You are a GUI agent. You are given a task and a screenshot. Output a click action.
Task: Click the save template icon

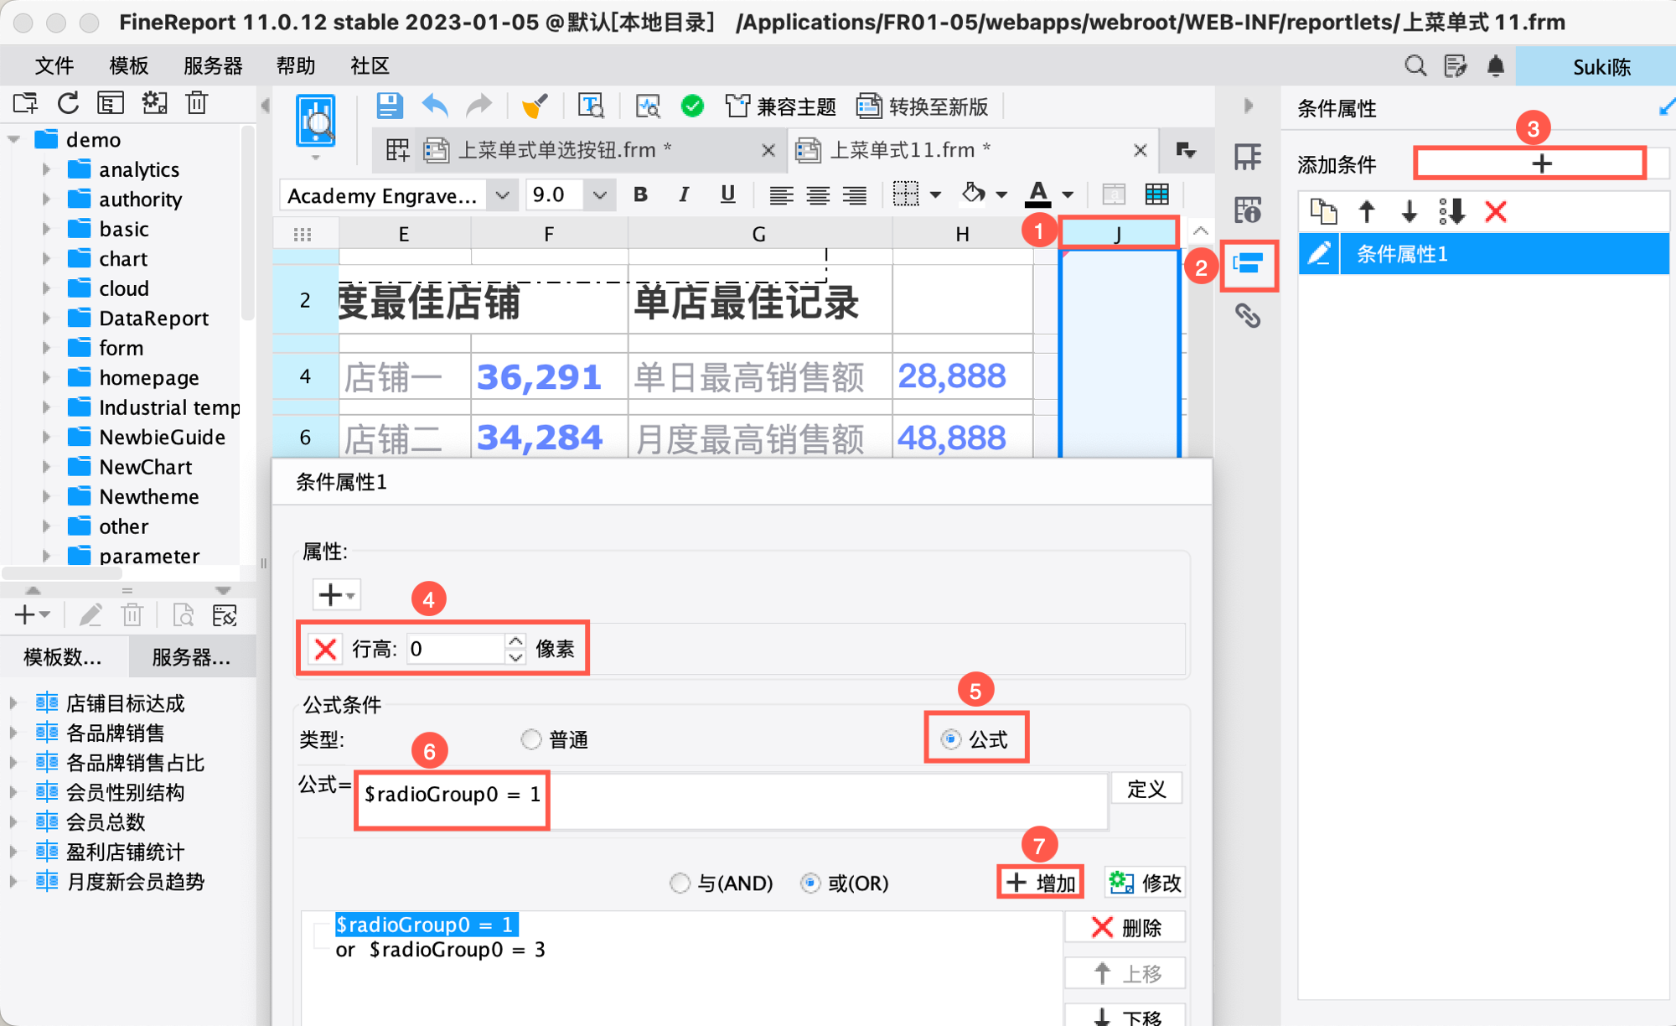pyautogui.click(x=389, y=106)
